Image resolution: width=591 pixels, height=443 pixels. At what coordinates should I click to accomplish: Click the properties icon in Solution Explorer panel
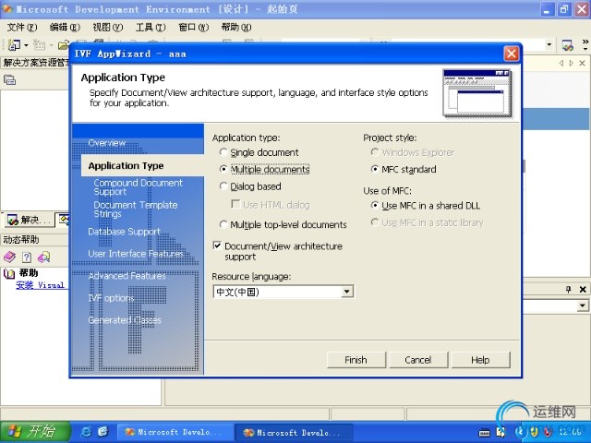(9, 80)
